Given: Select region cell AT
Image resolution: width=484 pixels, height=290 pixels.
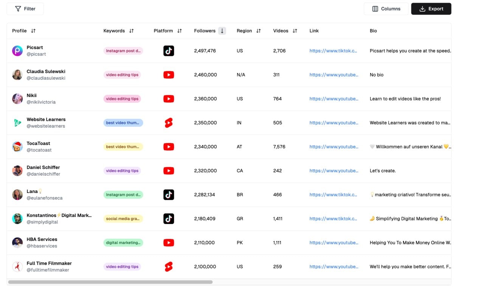Looking at the screenshot, I should (x=239, y=147).
